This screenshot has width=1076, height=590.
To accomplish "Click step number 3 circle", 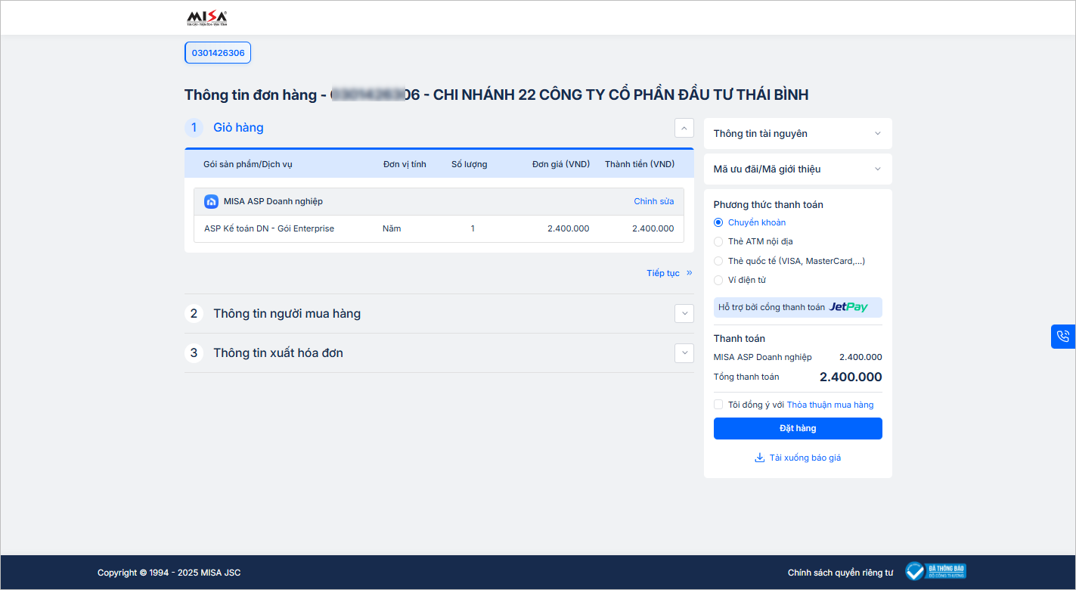I will click(x=194, y=352).
